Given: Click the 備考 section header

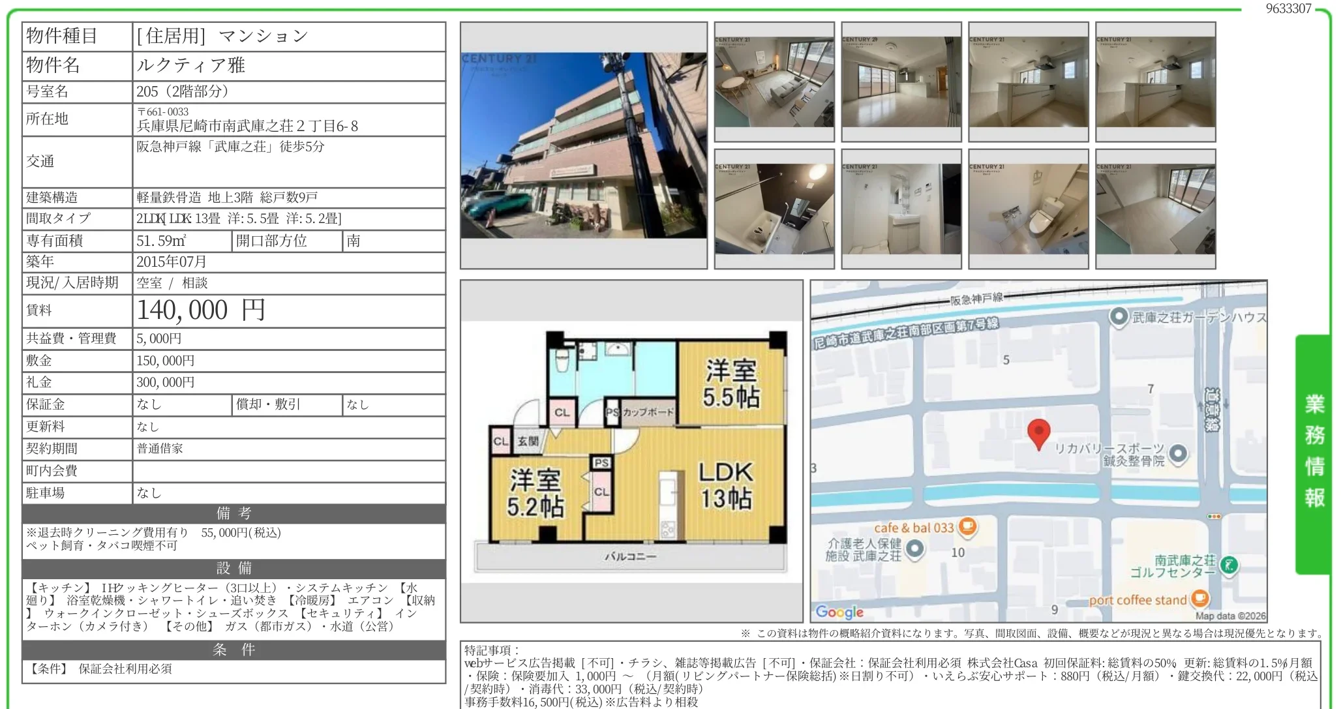Looking at the screenshot, I should tap(234, 513).
